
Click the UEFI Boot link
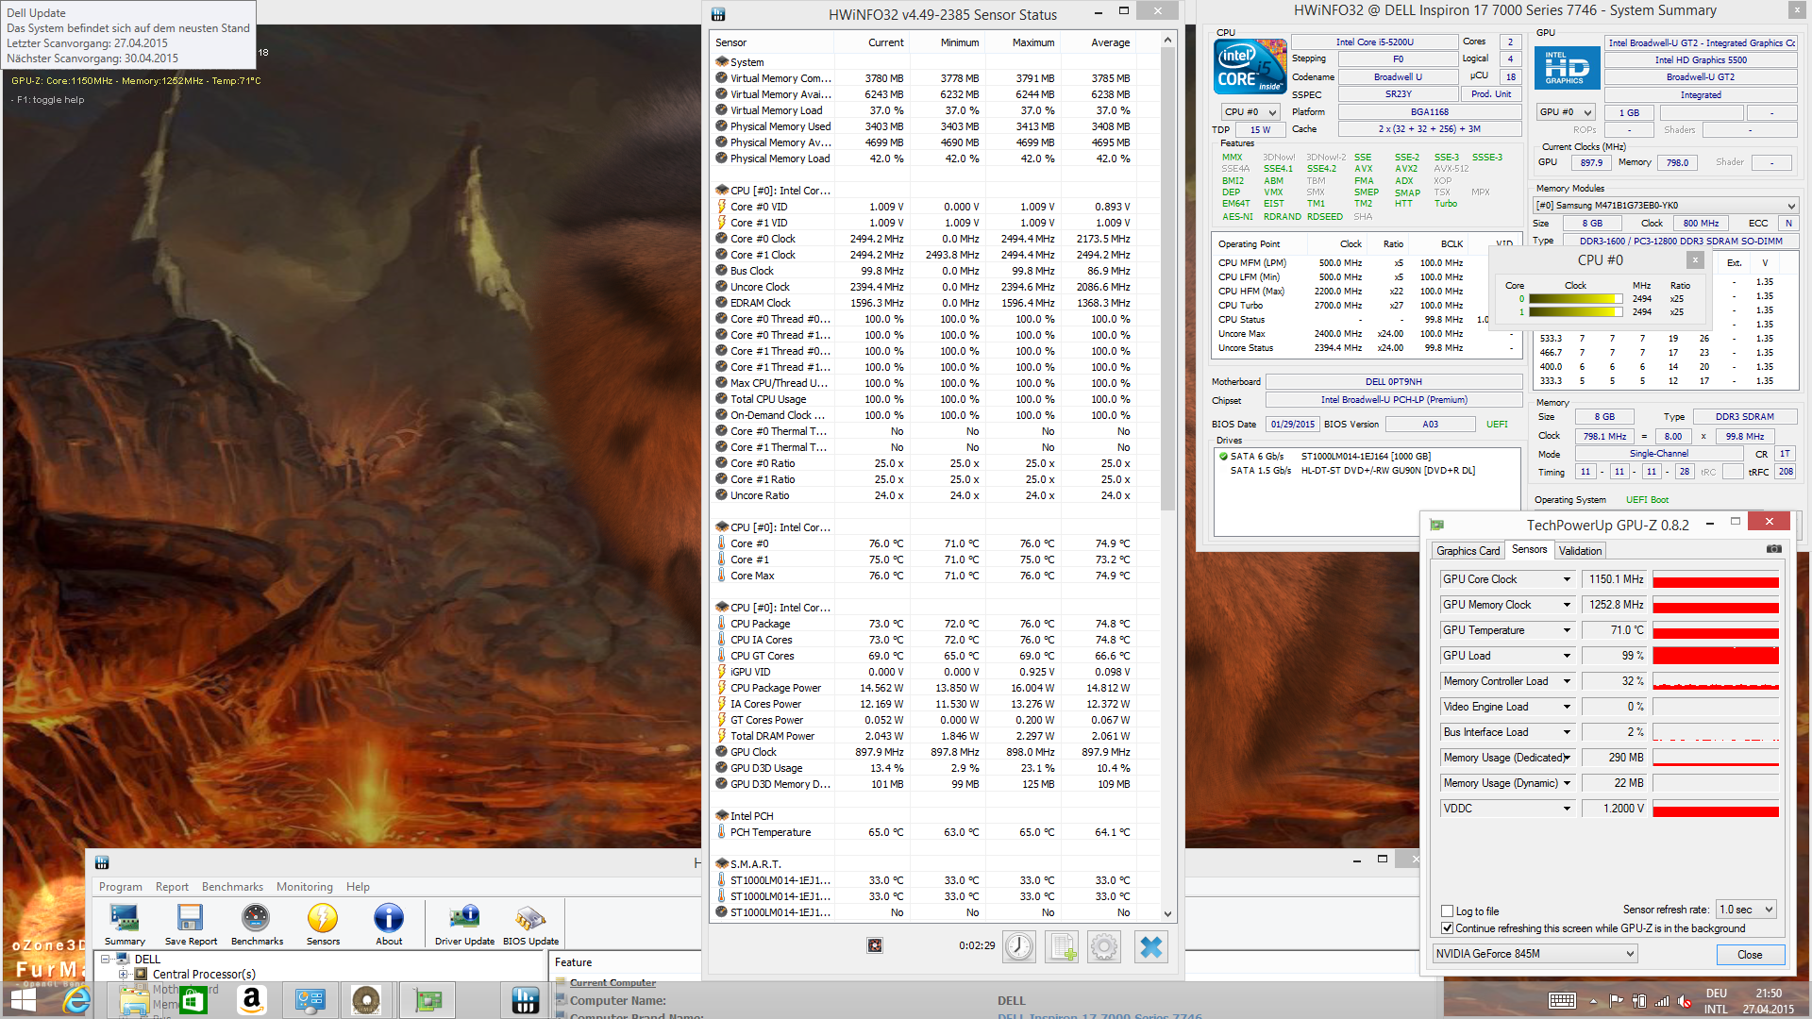tap(1647, 500)
